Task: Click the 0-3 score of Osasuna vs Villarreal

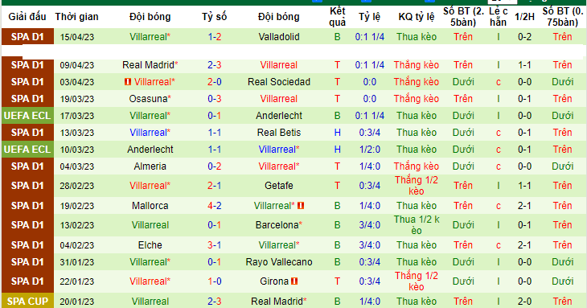Action: tap(215, 99)
